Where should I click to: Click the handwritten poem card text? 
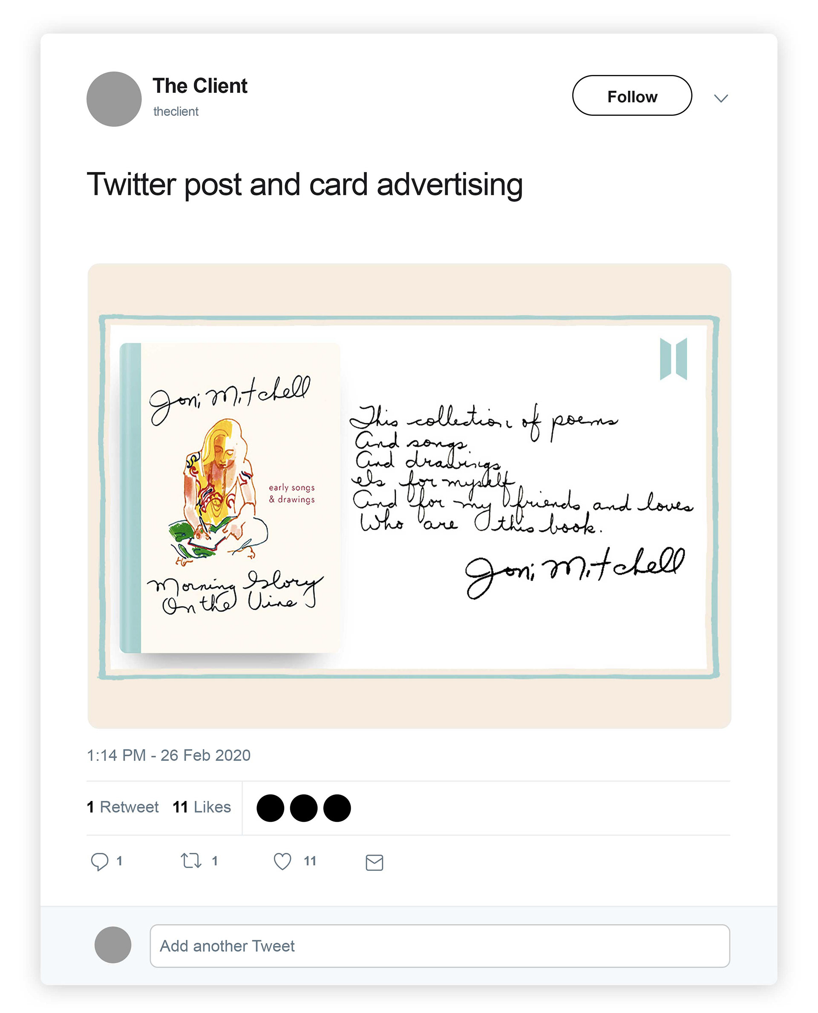click(x=521, y=471)
